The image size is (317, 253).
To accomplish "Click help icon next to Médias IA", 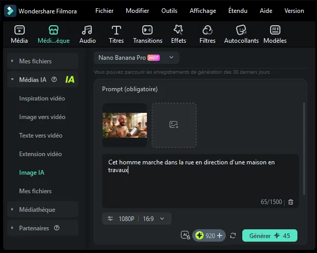I will [54, 79].
